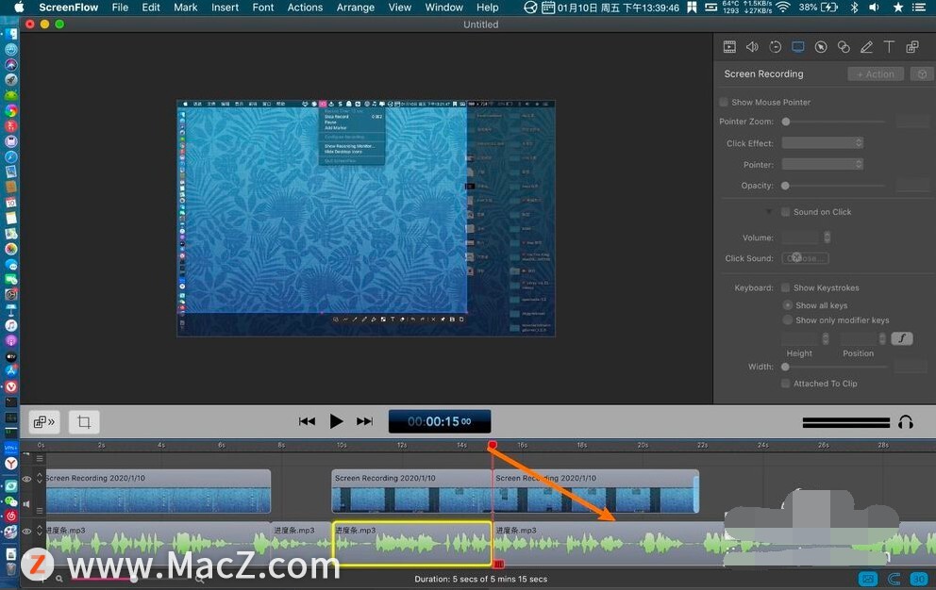Select Show only modifier keys option
Screen dimensions: 936x590
[787, 320]
